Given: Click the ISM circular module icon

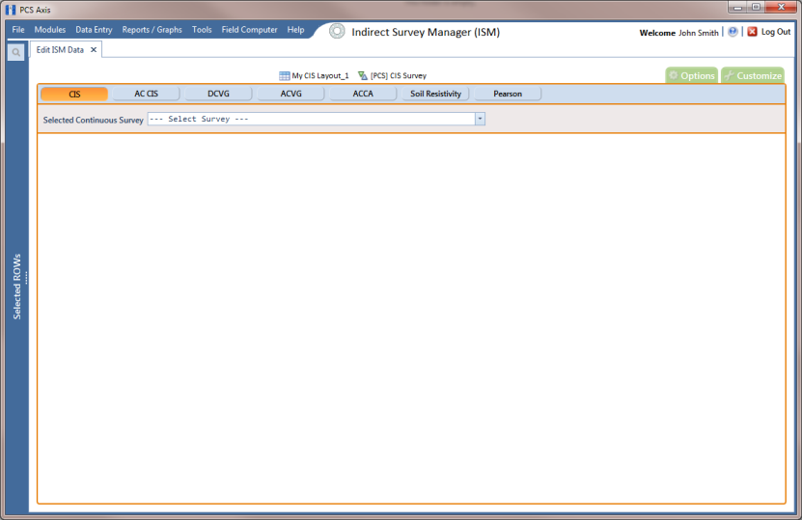Looking at the screenshot, I should pos(337,31).
